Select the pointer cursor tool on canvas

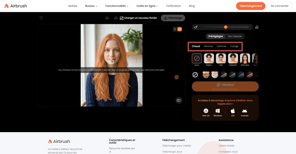[175, 29]
